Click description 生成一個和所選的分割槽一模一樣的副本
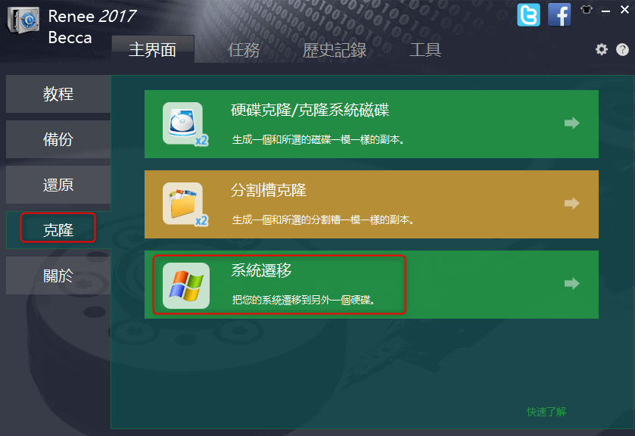 (x=322, y=220)
